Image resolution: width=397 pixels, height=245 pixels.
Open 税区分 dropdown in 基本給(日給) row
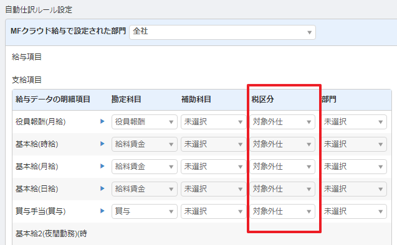pyautogui.click(x=282, y=189)
